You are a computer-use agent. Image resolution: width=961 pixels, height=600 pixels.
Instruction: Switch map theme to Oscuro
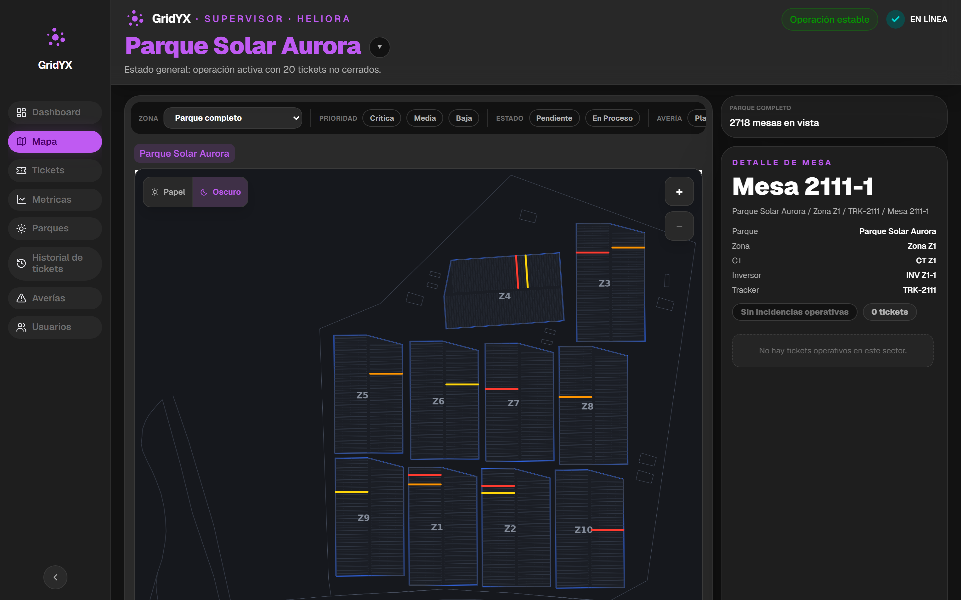tap(220, 192)
